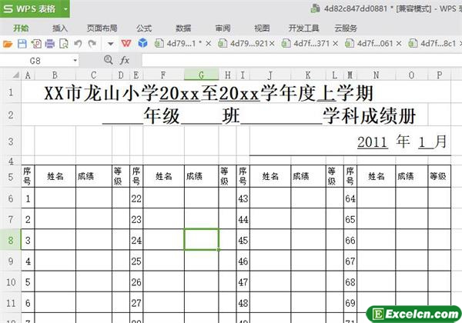Select row 8 header
This screenshot has width=462, height=323.
(11, 240)
